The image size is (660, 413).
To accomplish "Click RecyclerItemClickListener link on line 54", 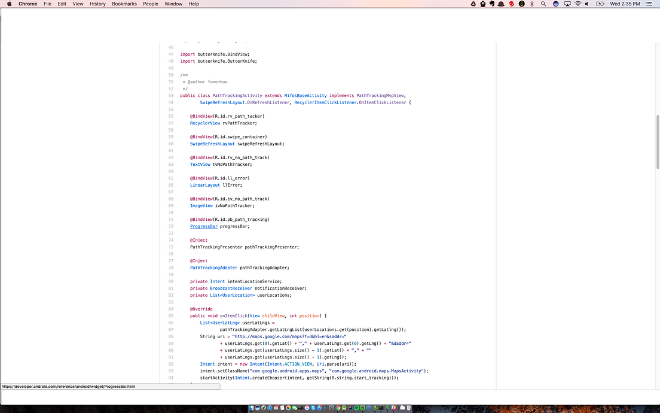I will [x=325, y=102].
